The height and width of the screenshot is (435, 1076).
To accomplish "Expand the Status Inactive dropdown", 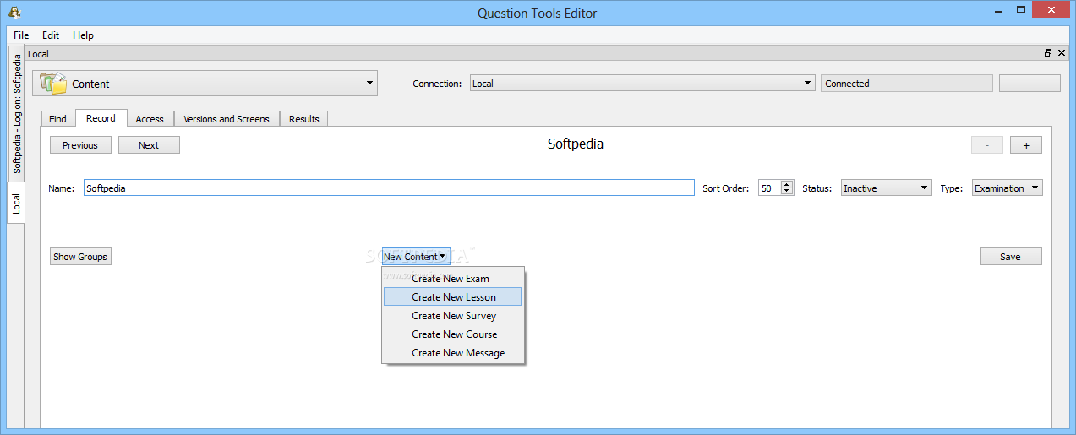I will pos(887,188).
